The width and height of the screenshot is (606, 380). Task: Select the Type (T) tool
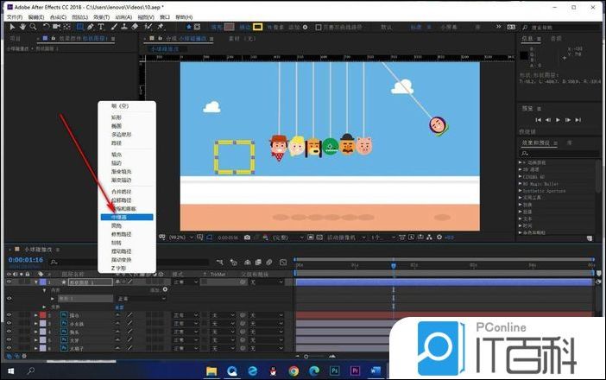point(102,27)
